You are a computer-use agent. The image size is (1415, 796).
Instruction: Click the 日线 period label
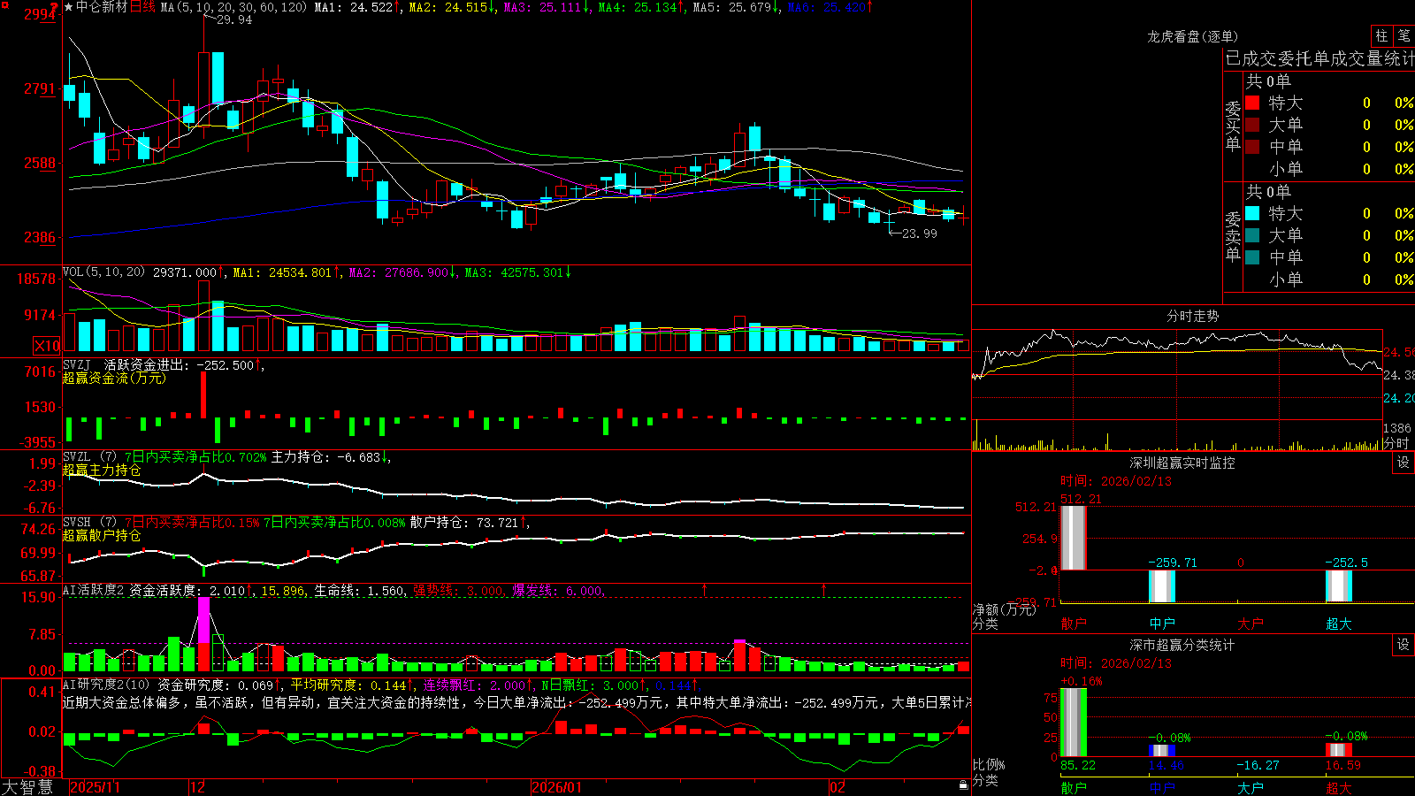142,7
